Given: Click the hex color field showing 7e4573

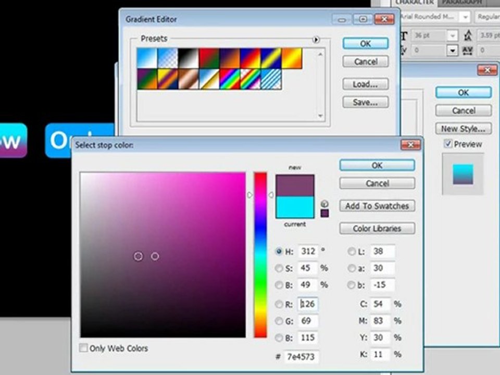Looking at the screenshot, I should coord(302,356).
